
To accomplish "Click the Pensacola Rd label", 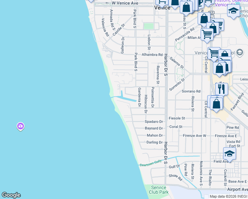I will click(x=185, y=34).
